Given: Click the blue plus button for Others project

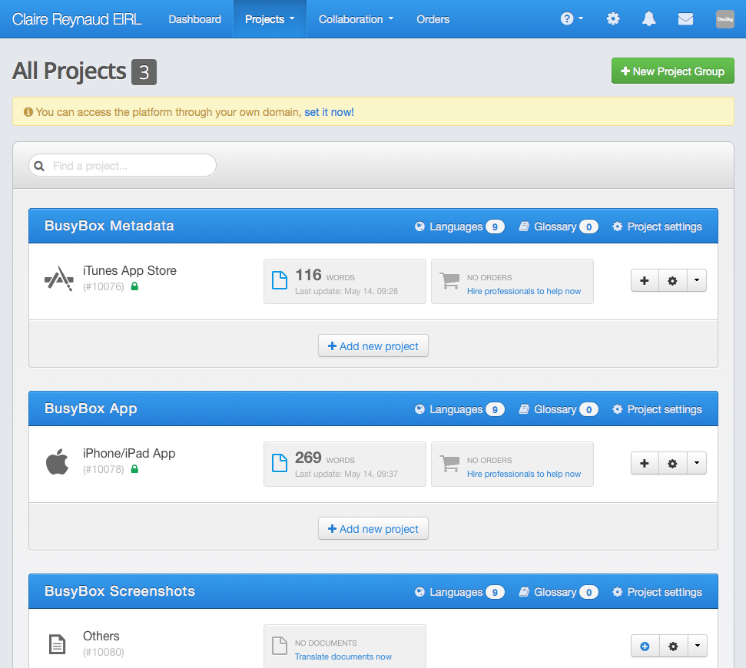Looking at the screenshot, I should click(645, 647).
